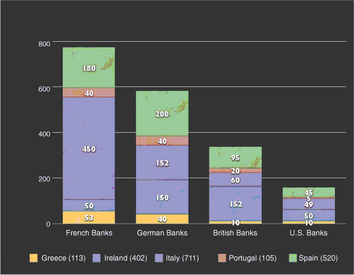Screen dimensions: 354x275
Task: Select the 'Spain (520)' legend label
Action: [318, 258]
